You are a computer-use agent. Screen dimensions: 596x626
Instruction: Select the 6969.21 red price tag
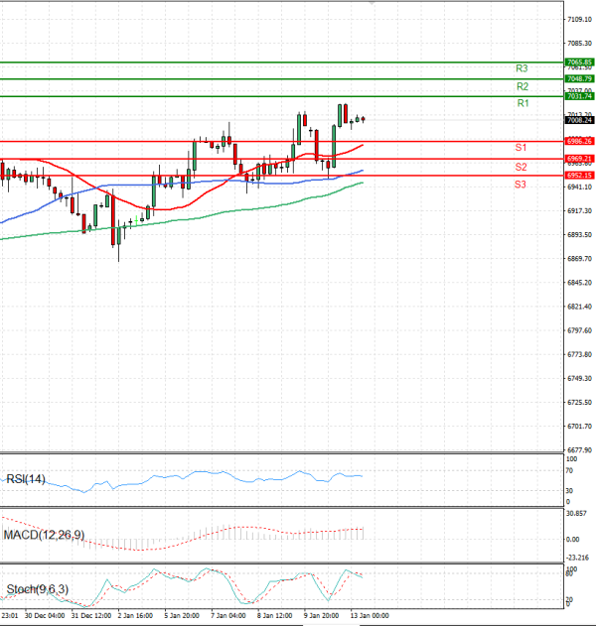tap(579, 159)
